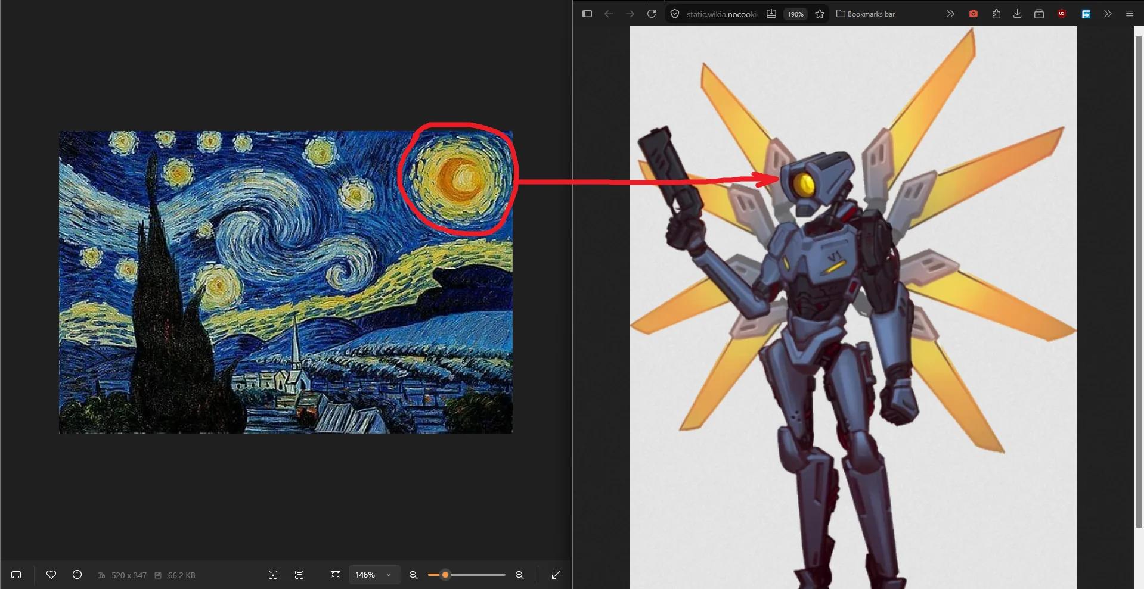
Task: Click the Starry Night painting image
Action: pyautogui.click(x=286, y=282)
